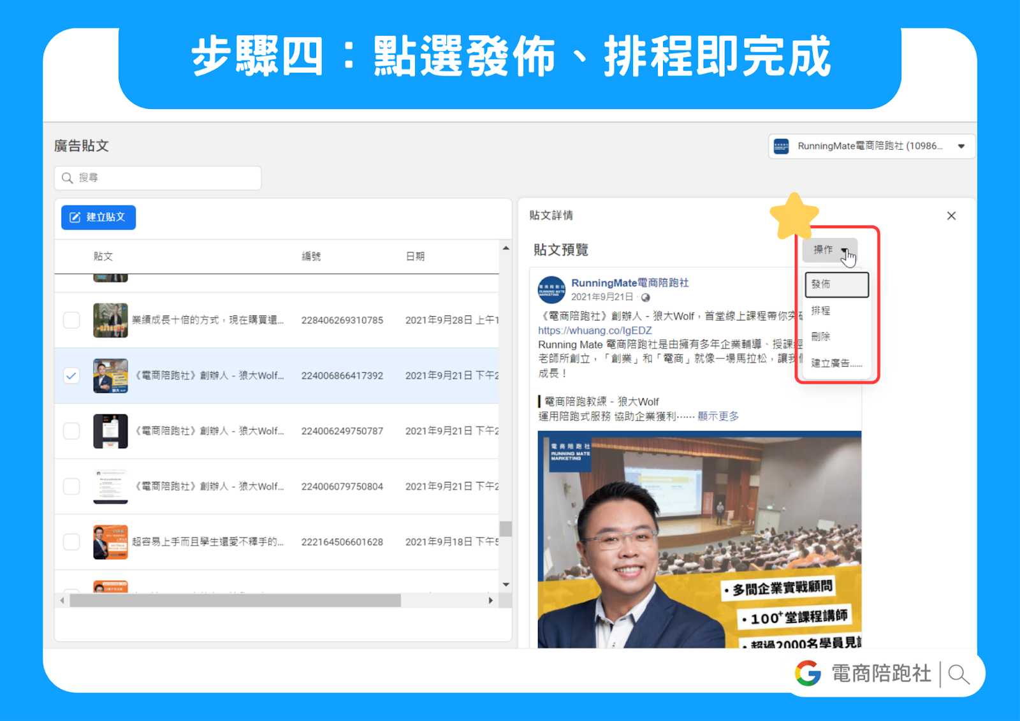This screenshot has width=1020, height=721.
Task: Open thumbnail of post 228406269310785
Action: [110, 320]
